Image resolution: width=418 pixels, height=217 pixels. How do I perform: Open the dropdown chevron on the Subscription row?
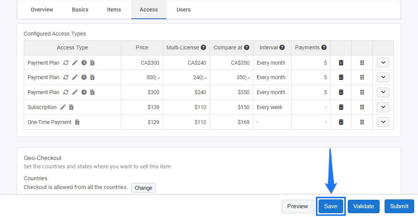383,107
